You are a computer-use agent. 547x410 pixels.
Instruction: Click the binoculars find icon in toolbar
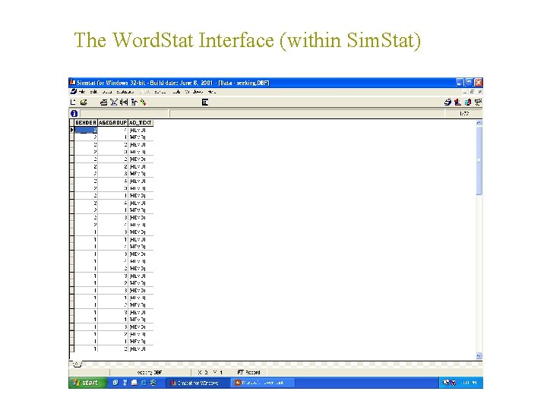[124, 102]
